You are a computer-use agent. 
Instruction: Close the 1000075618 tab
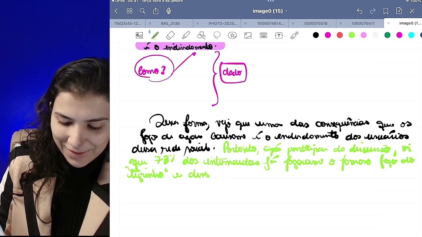(293, 23)
